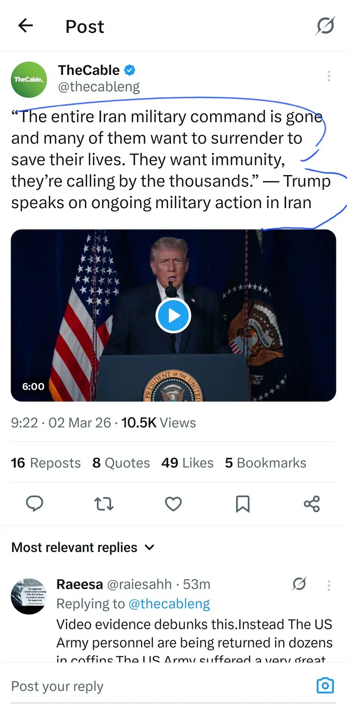This screenshot has width=347, height=708.
Task: Tap the Grok icon in header
Action: pos(325,26)
